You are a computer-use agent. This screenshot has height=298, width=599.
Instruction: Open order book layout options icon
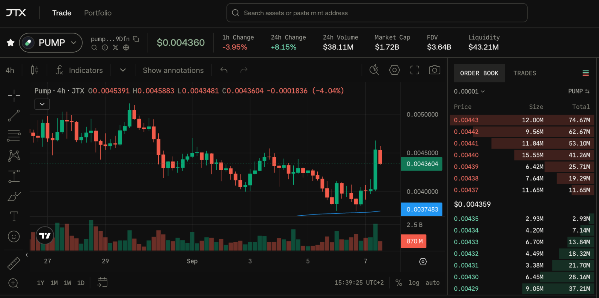pos(586,73)
